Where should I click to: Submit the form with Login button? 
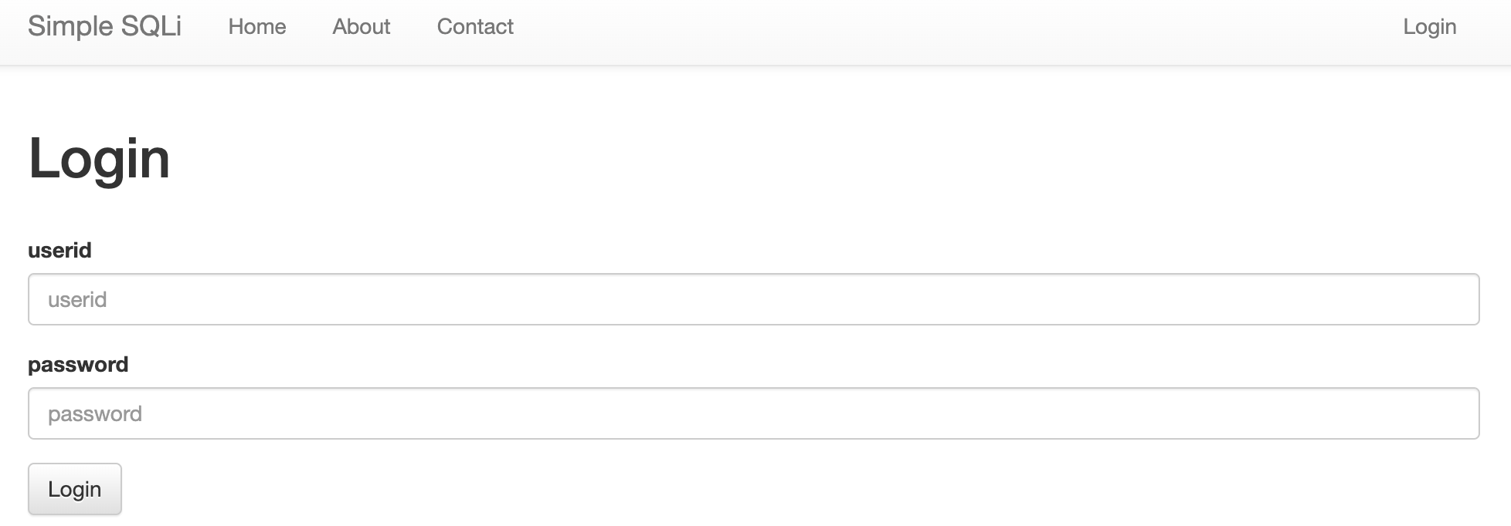(75, 489)
